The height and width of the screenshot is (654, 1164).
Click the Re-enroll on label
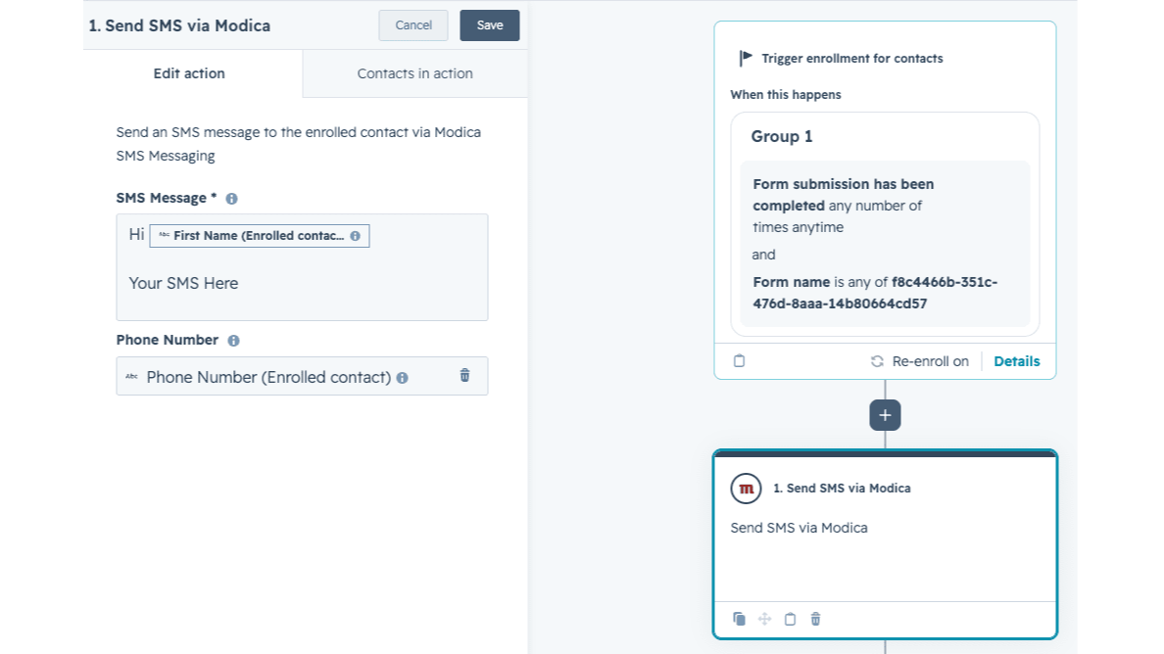(930, 361)
